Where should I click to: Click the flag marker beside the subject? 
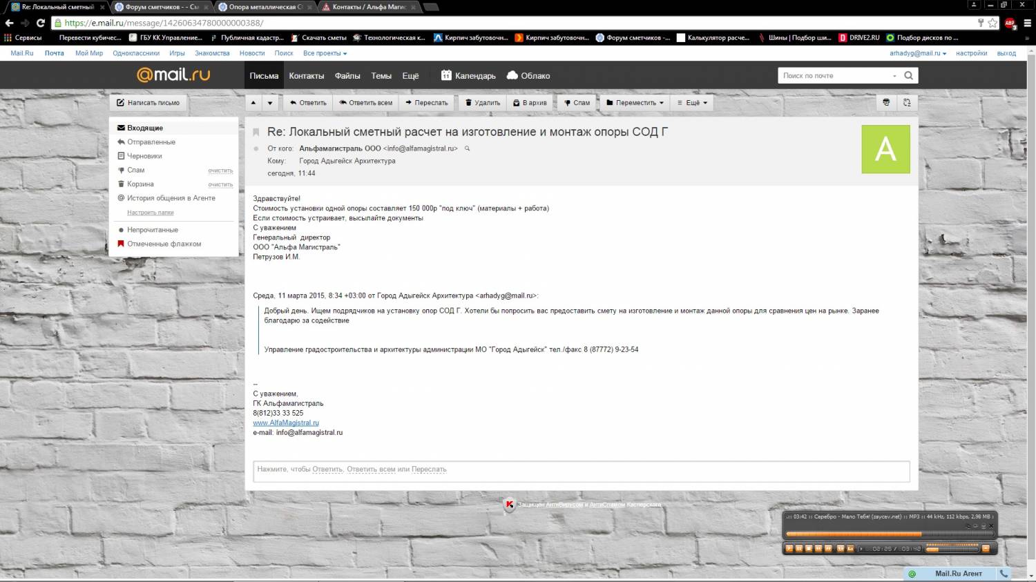pos(256,132)
